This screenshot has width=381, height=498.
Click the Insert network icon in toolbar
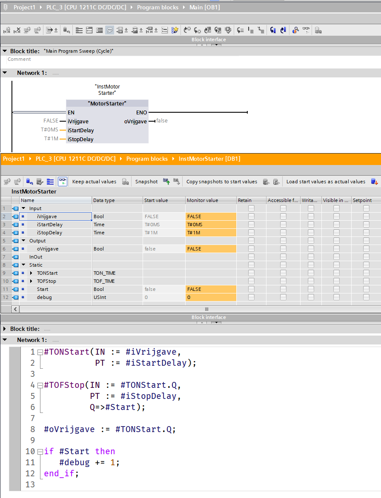(x=7, y=30)
